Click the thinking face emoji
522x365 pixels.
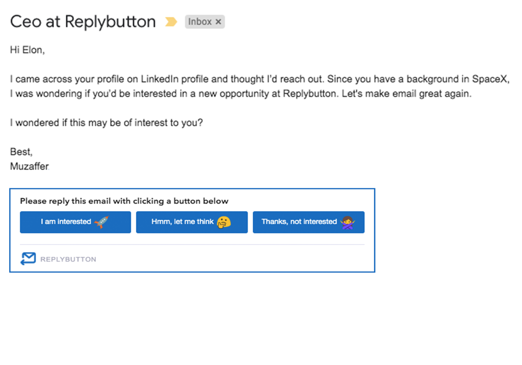[x=224, y=222]
